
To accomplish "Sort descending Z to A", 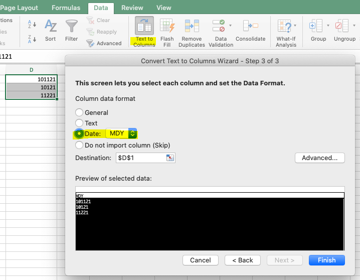I will 32,39.
